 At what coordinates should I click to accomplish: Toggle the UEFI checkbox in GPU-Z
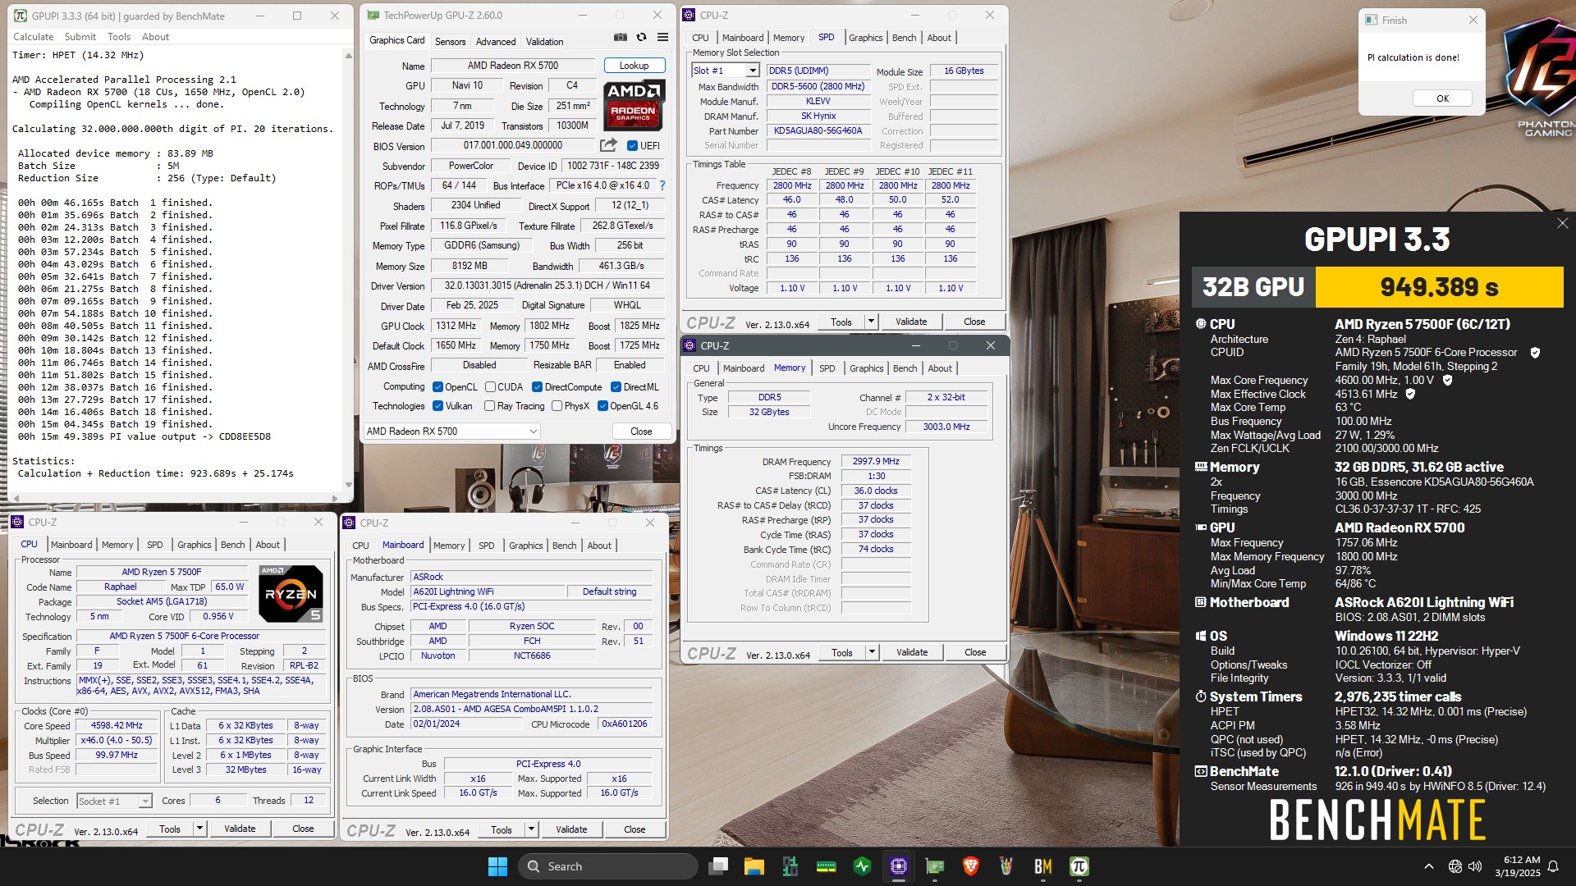(632, 146)
